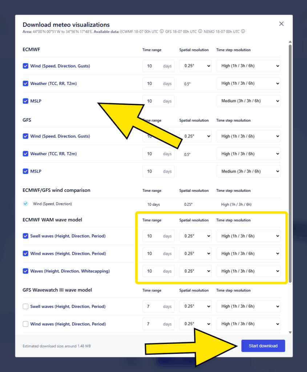Click the "0.5°" value in ECMWF Weather row
Screen dimensions: 307x372
pos(187,84)
